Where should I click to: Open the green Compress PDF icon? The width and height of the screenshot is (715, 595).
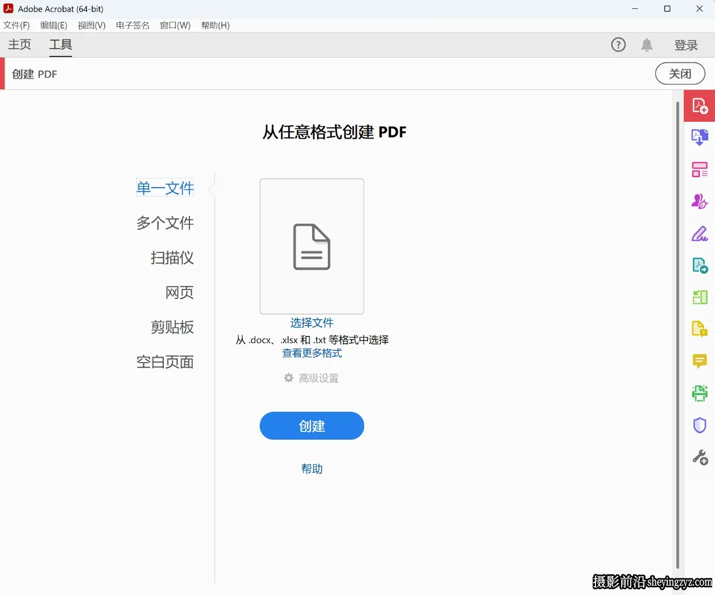tap(699, 297)
